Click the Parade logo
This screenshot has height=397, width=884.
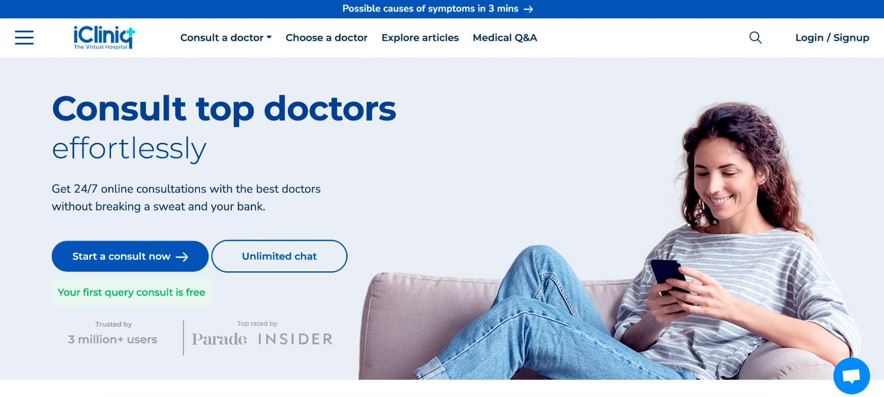point(219,339)
